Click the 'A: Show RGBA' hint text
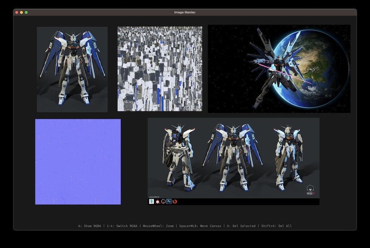Screen dimensions: 370x248 90,226
